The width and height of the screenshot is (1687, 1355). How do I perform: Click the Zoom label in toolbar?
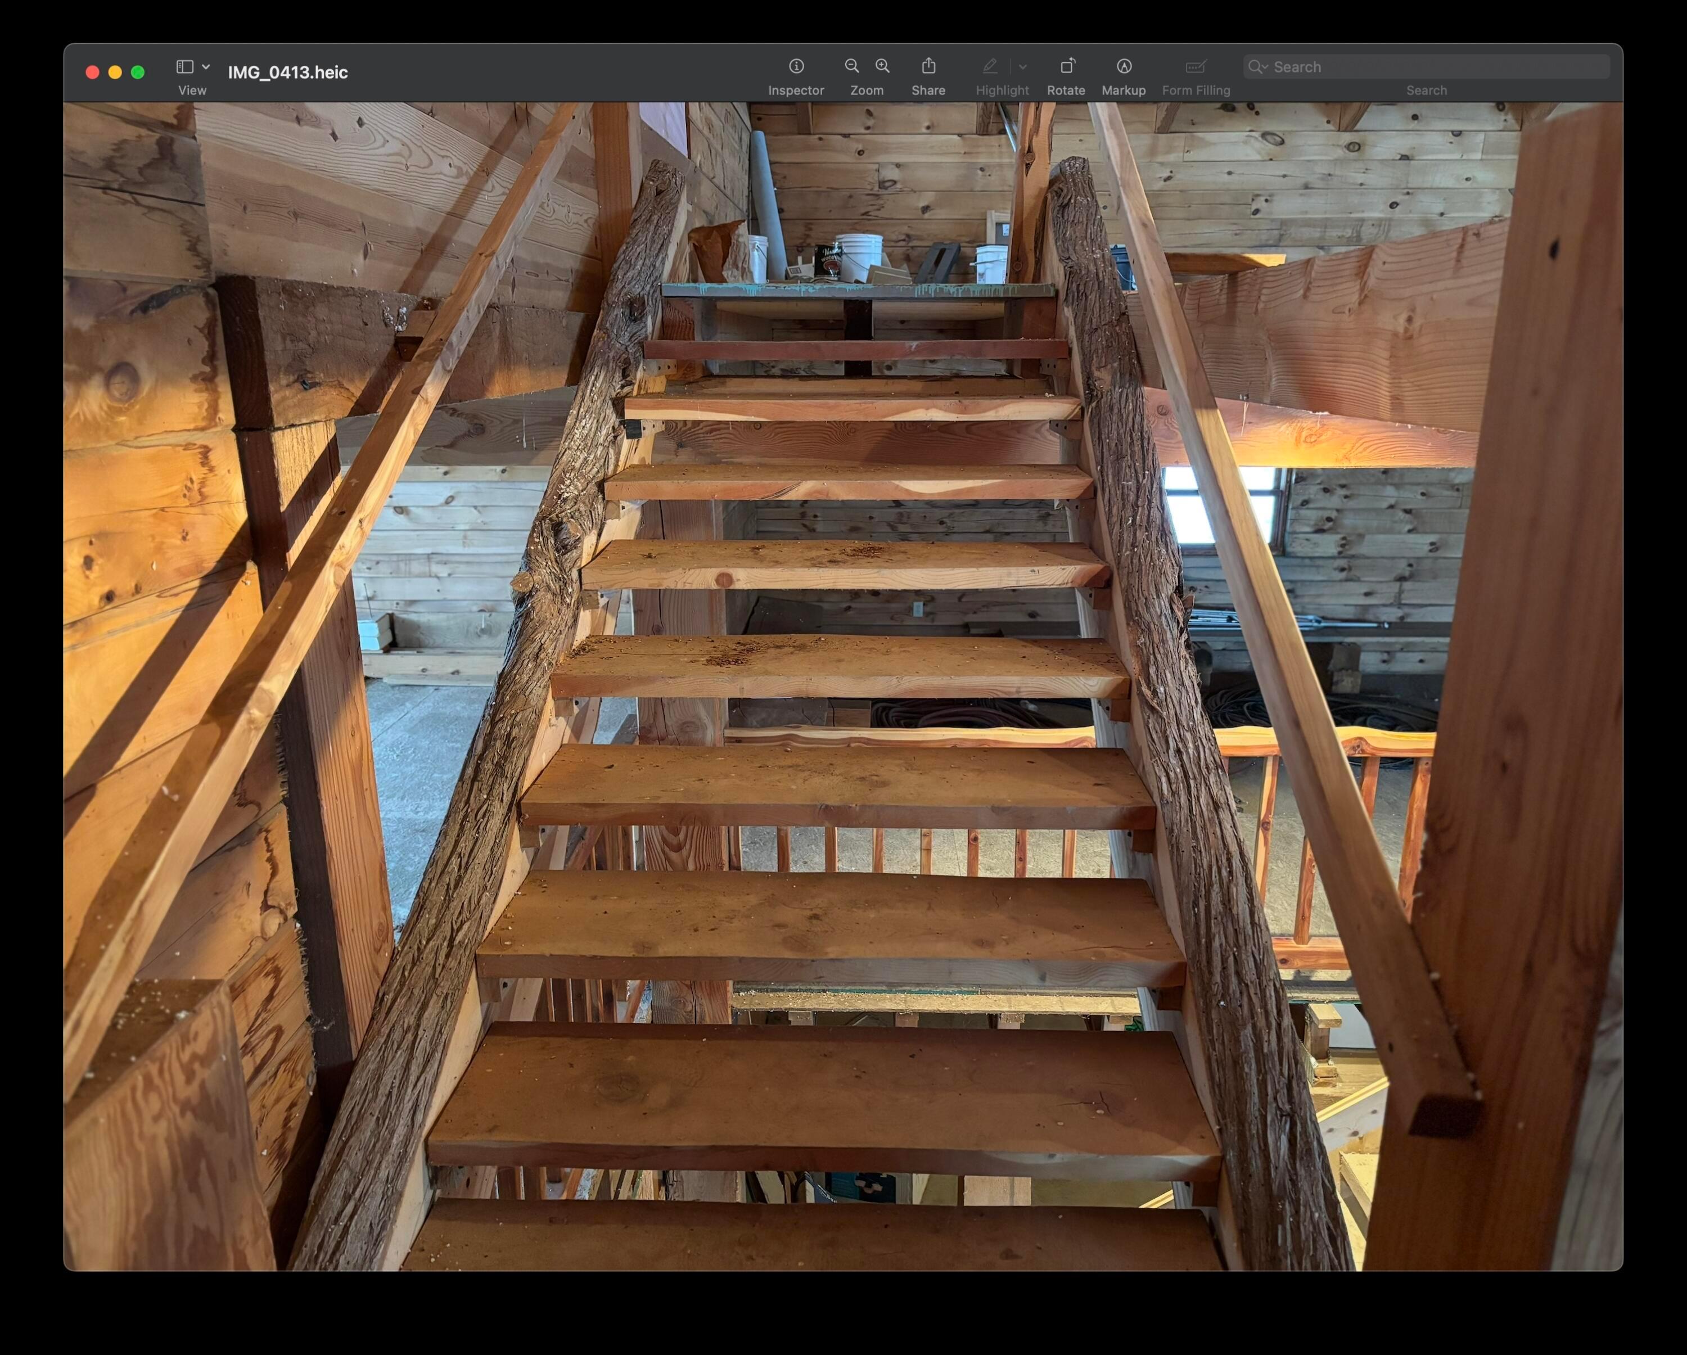pyautogui.click(x=866, y=91)
